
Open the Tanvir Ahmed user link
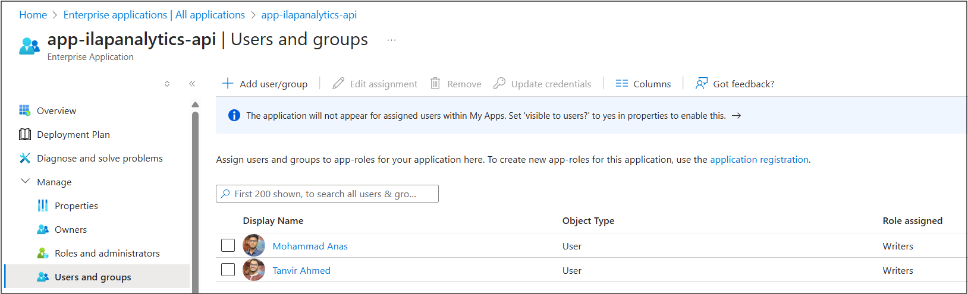click(301, 270)
